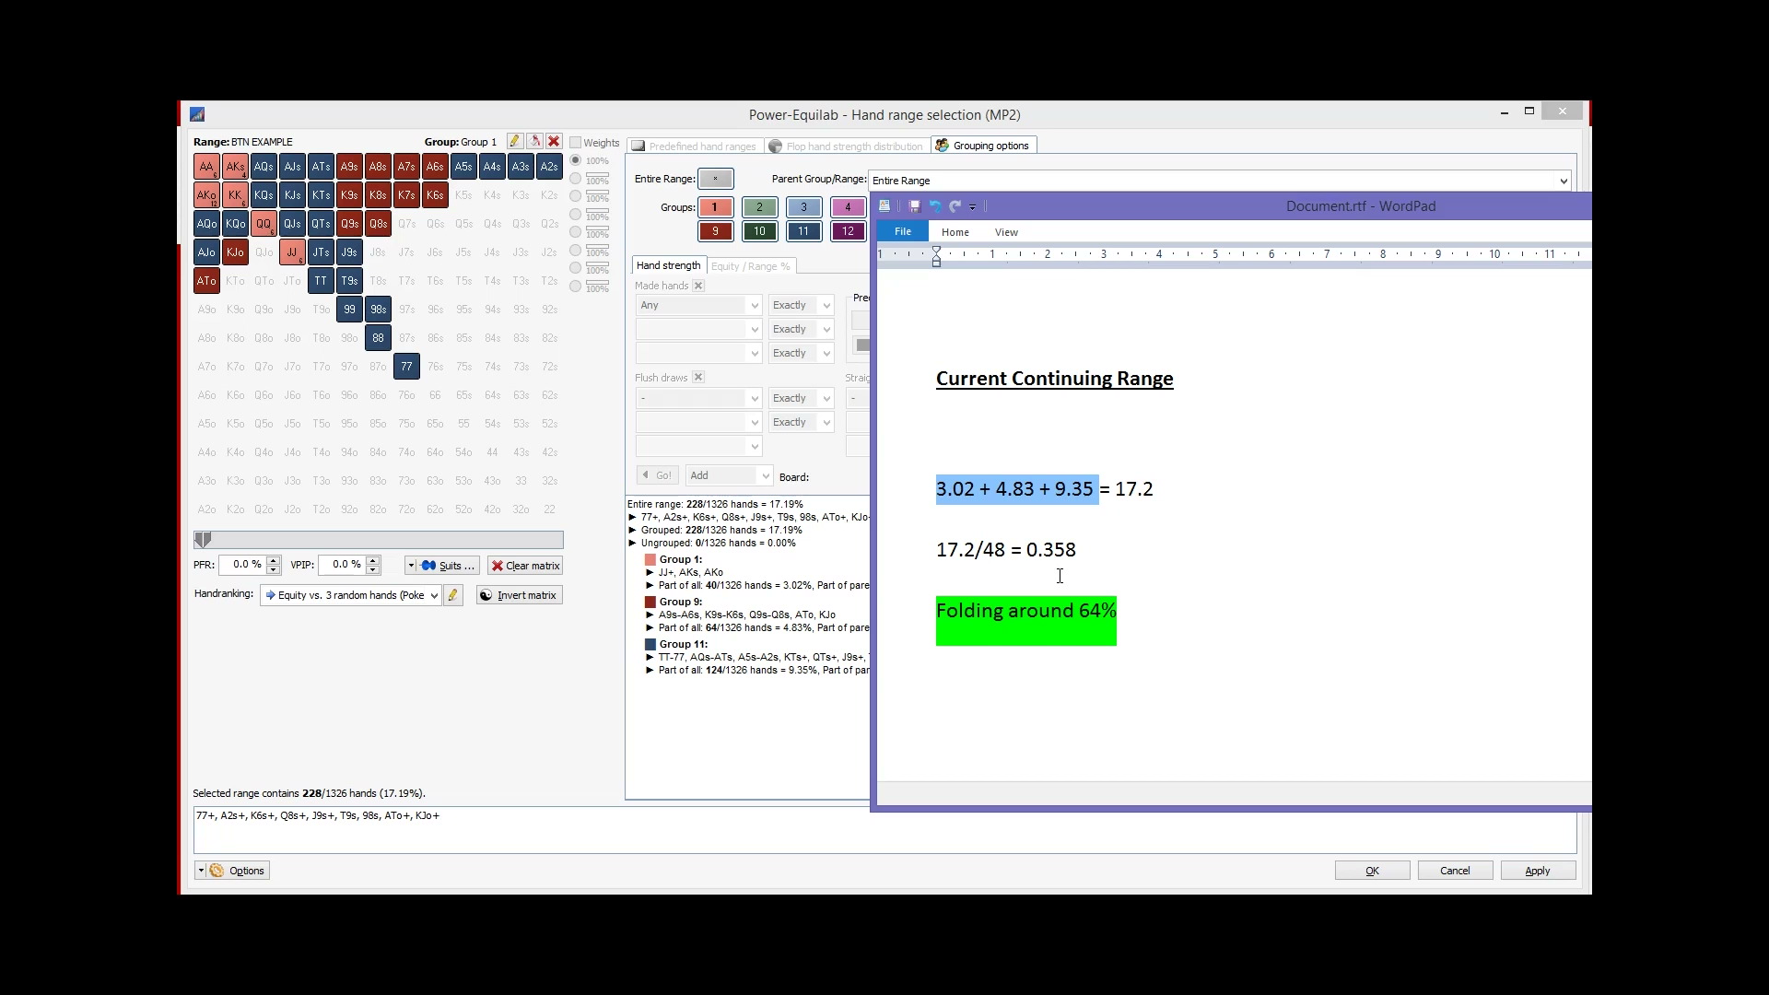1769x995 pixels.
Task: Open the Exactly comparison dropdown
Action: pos(800,305)
